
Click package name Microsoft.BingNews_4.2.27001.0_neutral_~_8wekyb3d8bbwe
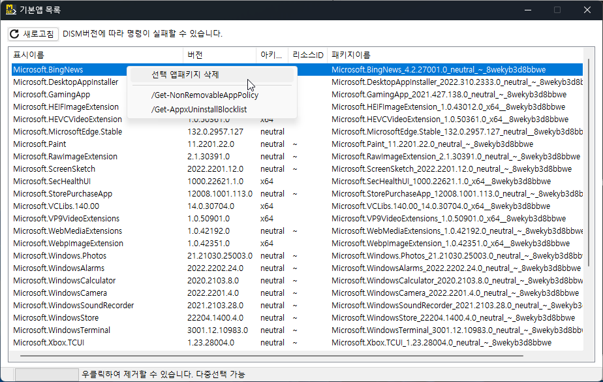coord(439,70)
